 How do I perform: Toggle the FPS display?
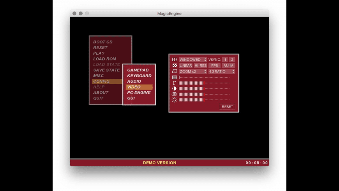214,65
